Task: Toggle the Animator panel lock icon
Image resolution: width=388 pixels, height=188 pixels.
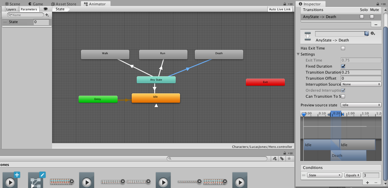Action: pos(285,4)
